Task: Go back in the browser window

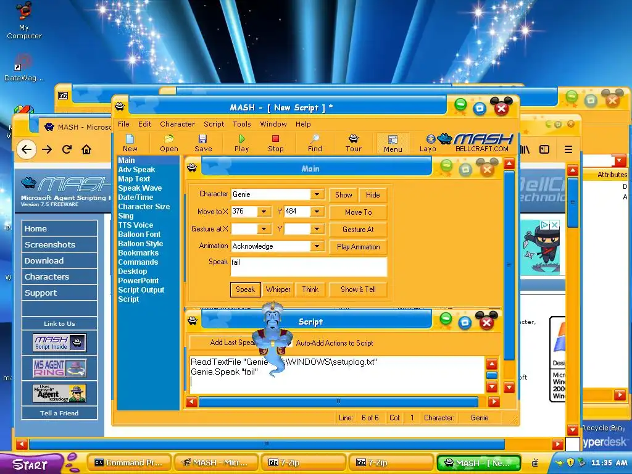Action: coord(27,149)
